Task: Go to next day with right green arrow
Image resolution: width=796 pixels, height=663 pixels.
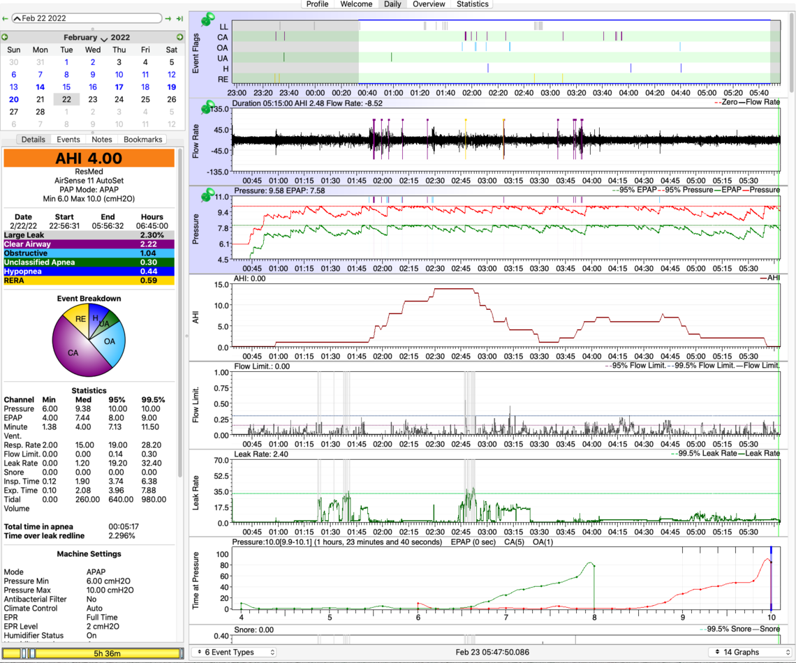Action: coord(168,19)
